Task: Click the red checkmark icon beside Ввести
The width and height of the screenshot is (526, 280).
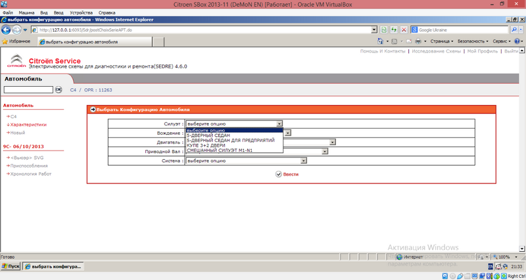Action: coord(278,174)
